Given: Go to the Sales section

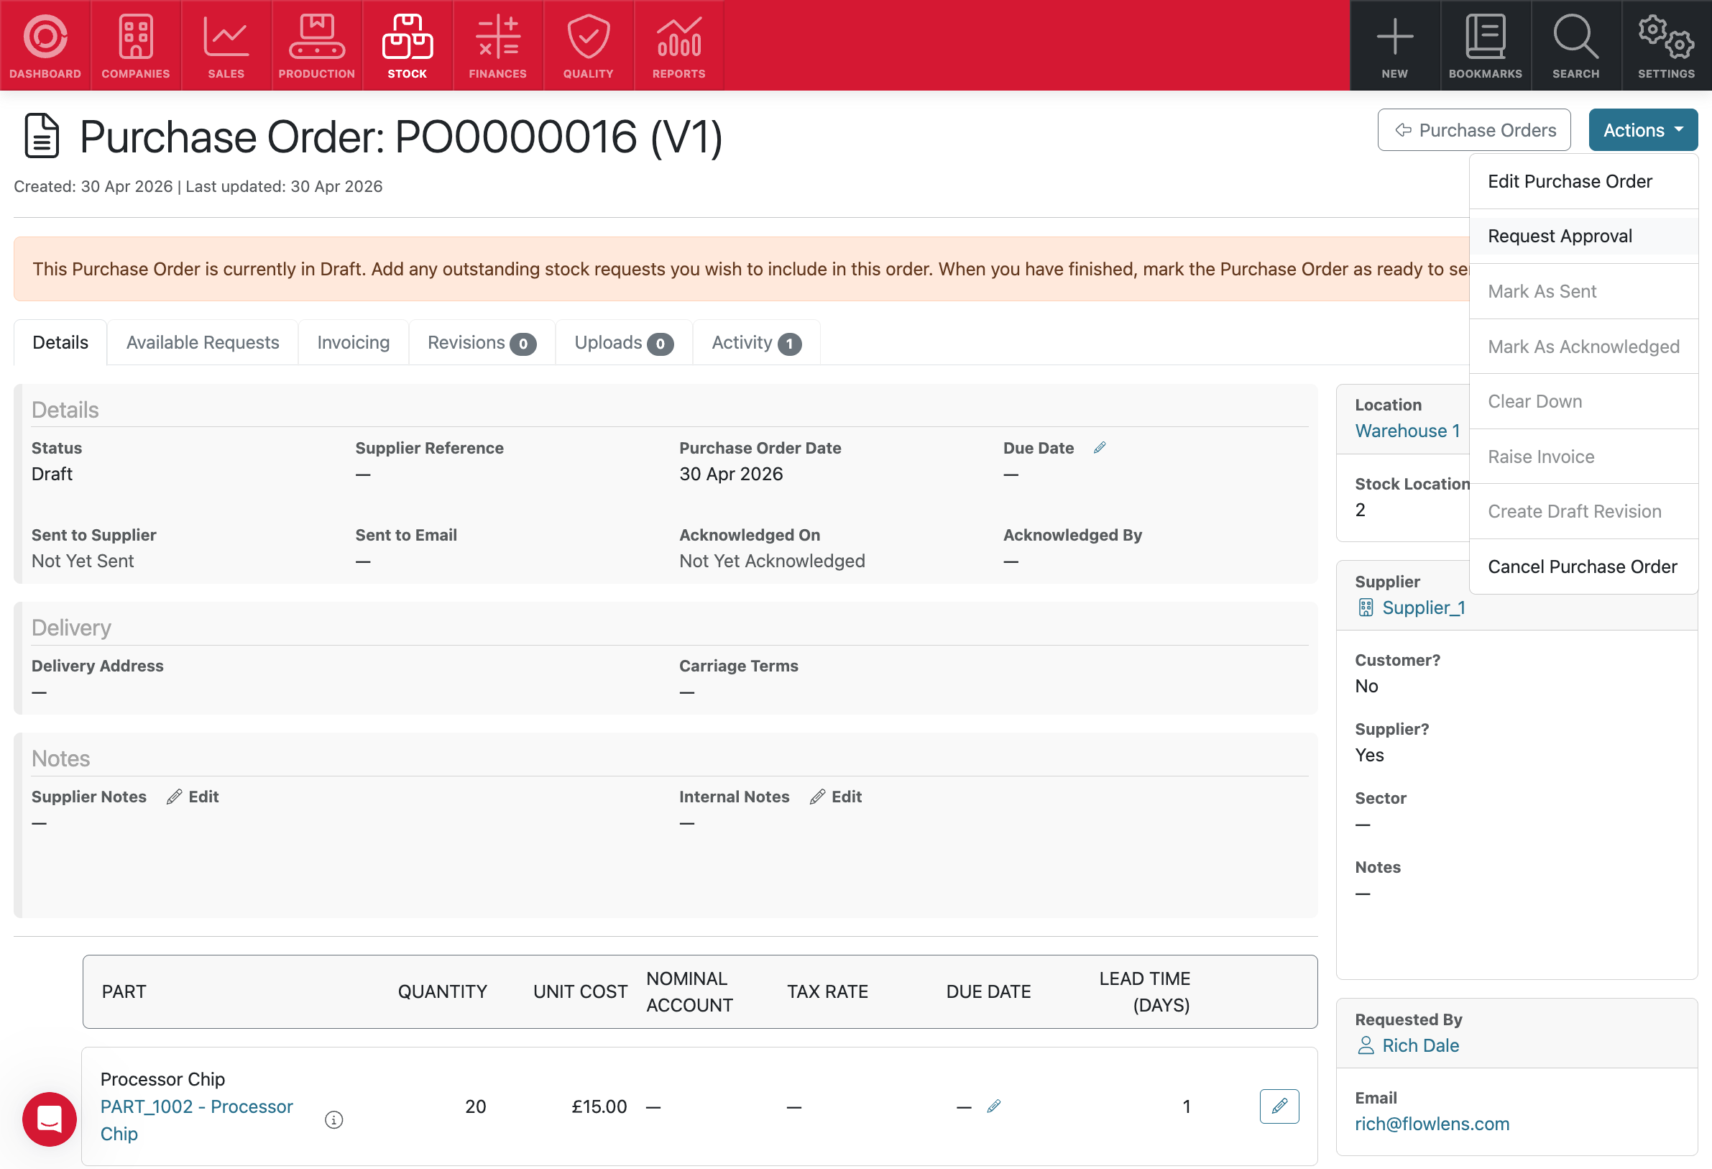Looking at the screenshot, I should point(226,45).
